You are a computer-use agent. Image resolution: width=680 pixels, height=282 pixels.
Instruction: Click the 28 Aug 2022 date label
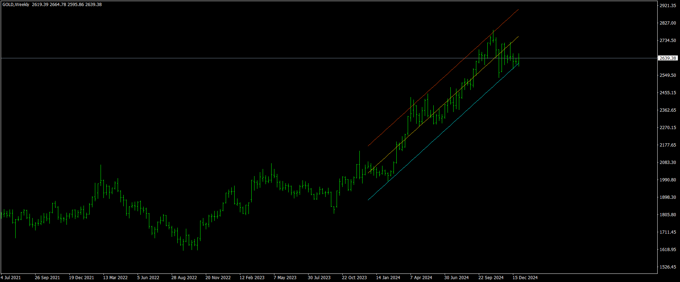point(184,278)
